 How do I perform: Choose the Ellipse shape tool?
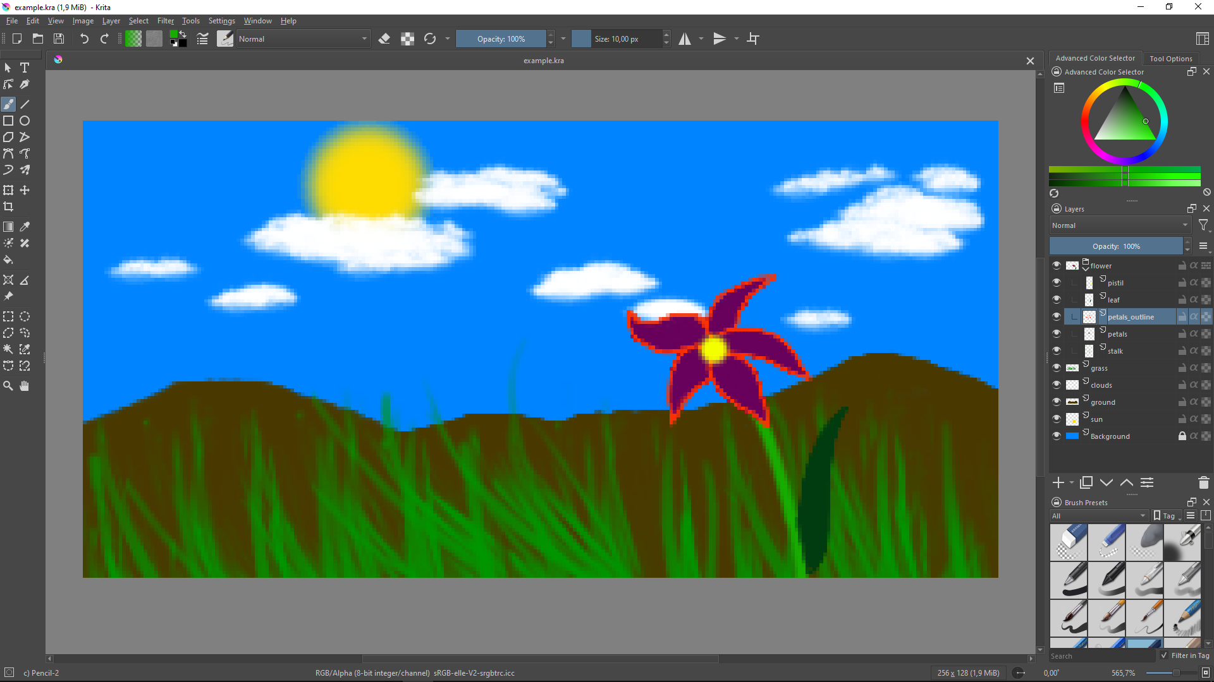tap(25, 121)
